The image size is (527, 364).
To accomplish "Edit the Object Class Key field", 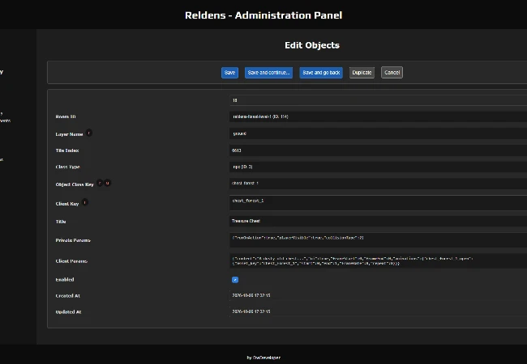I will coord(378,184).
